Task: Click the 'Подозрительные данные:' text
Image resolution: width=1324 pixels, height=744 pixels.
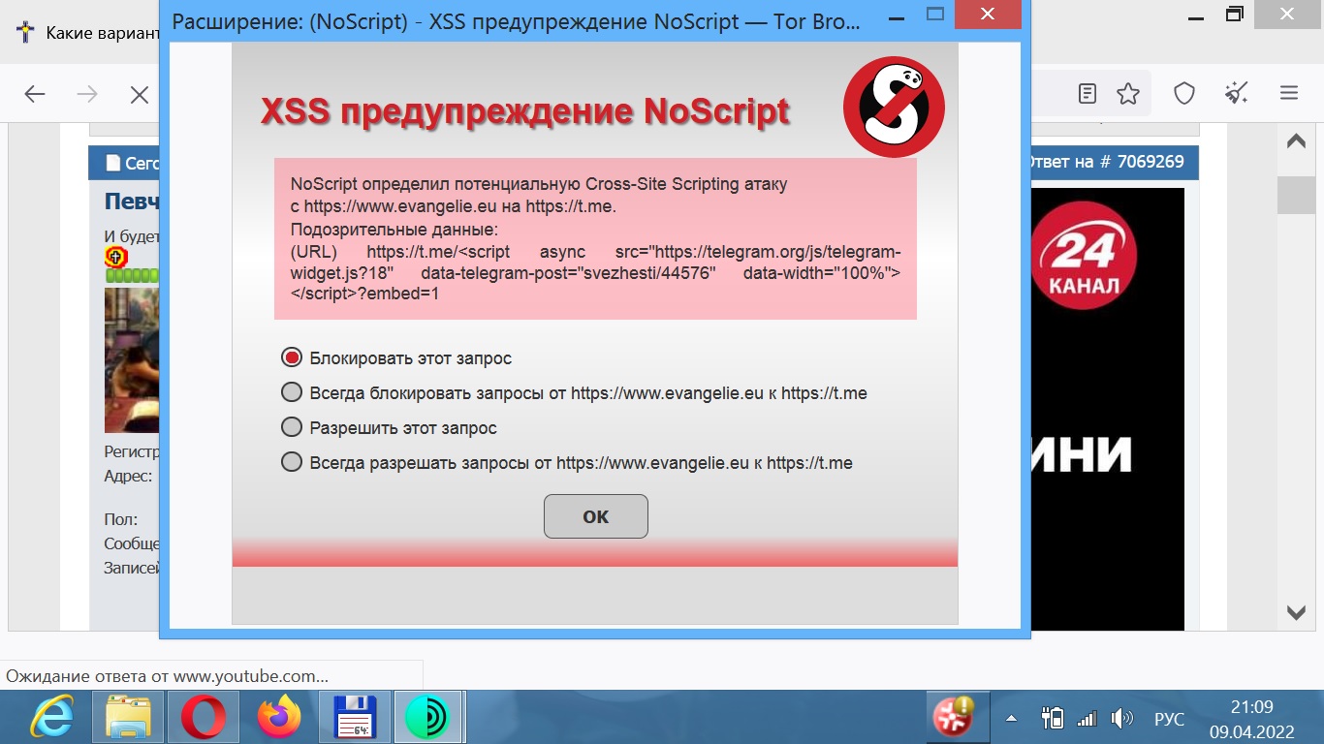Action: tap(394, 230)
